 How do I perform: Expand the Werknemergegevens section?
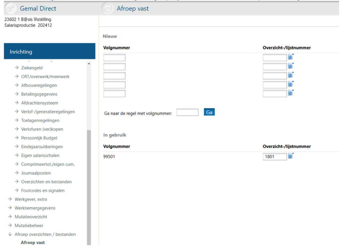pos(35,208)
